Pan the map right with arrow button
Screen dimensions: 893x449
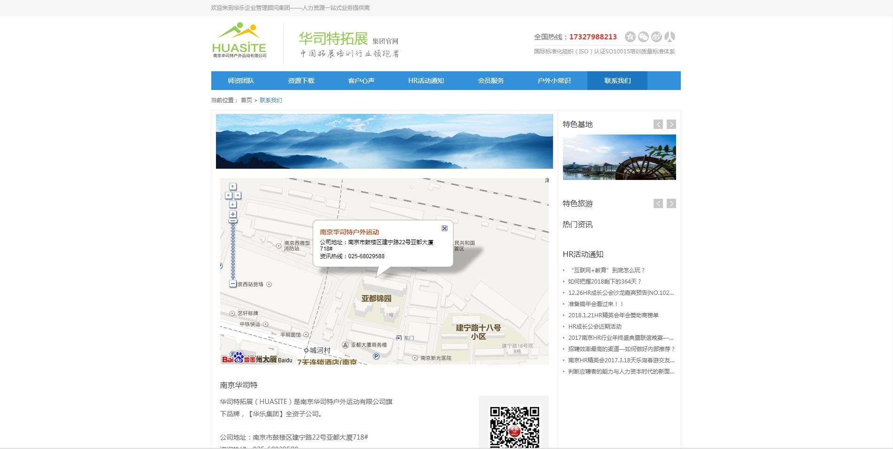tap(238, 195)
